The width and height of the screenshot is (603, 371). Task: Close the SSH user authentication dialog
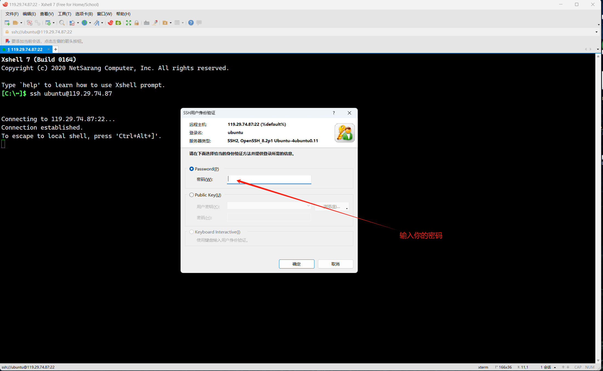pos(349,113)
